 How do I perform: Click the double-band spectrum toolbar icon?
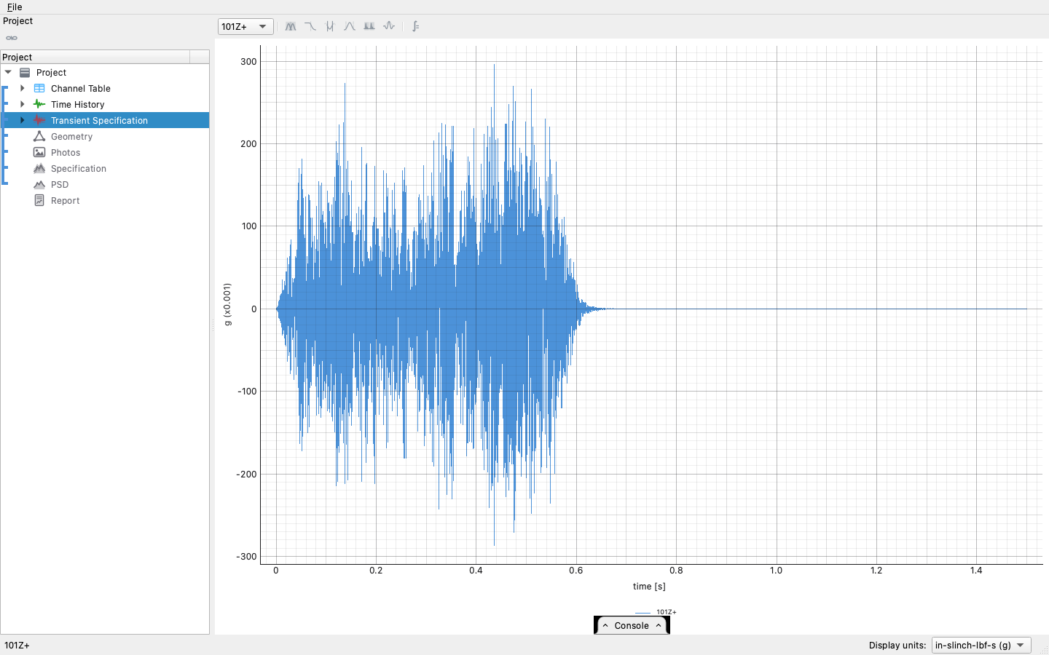pyautogui.click(x=369, y=26)
